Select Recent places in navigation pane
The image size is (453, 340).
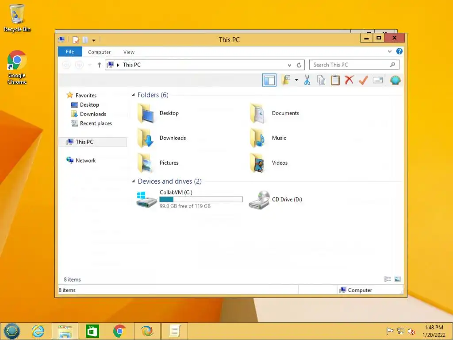coord(96,124)
